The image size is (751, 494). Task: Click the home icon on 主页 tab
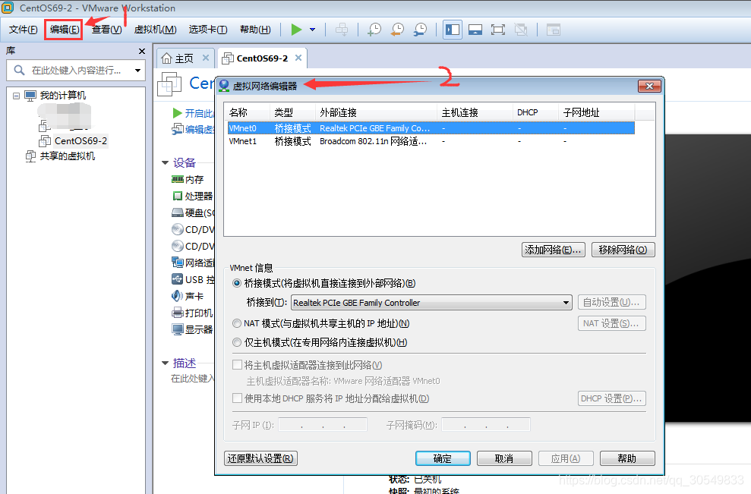166,58
